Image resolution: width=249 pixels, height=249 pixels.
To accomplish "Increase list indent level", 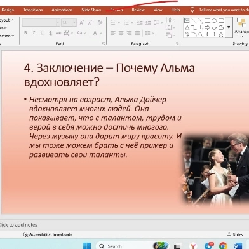I will click(148, 22).
